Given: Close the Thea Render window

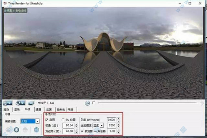Looking at the screenshot, I should click(x=200, y=3).
